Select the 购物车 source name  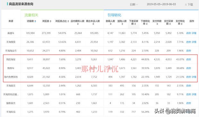pos(11,68)
